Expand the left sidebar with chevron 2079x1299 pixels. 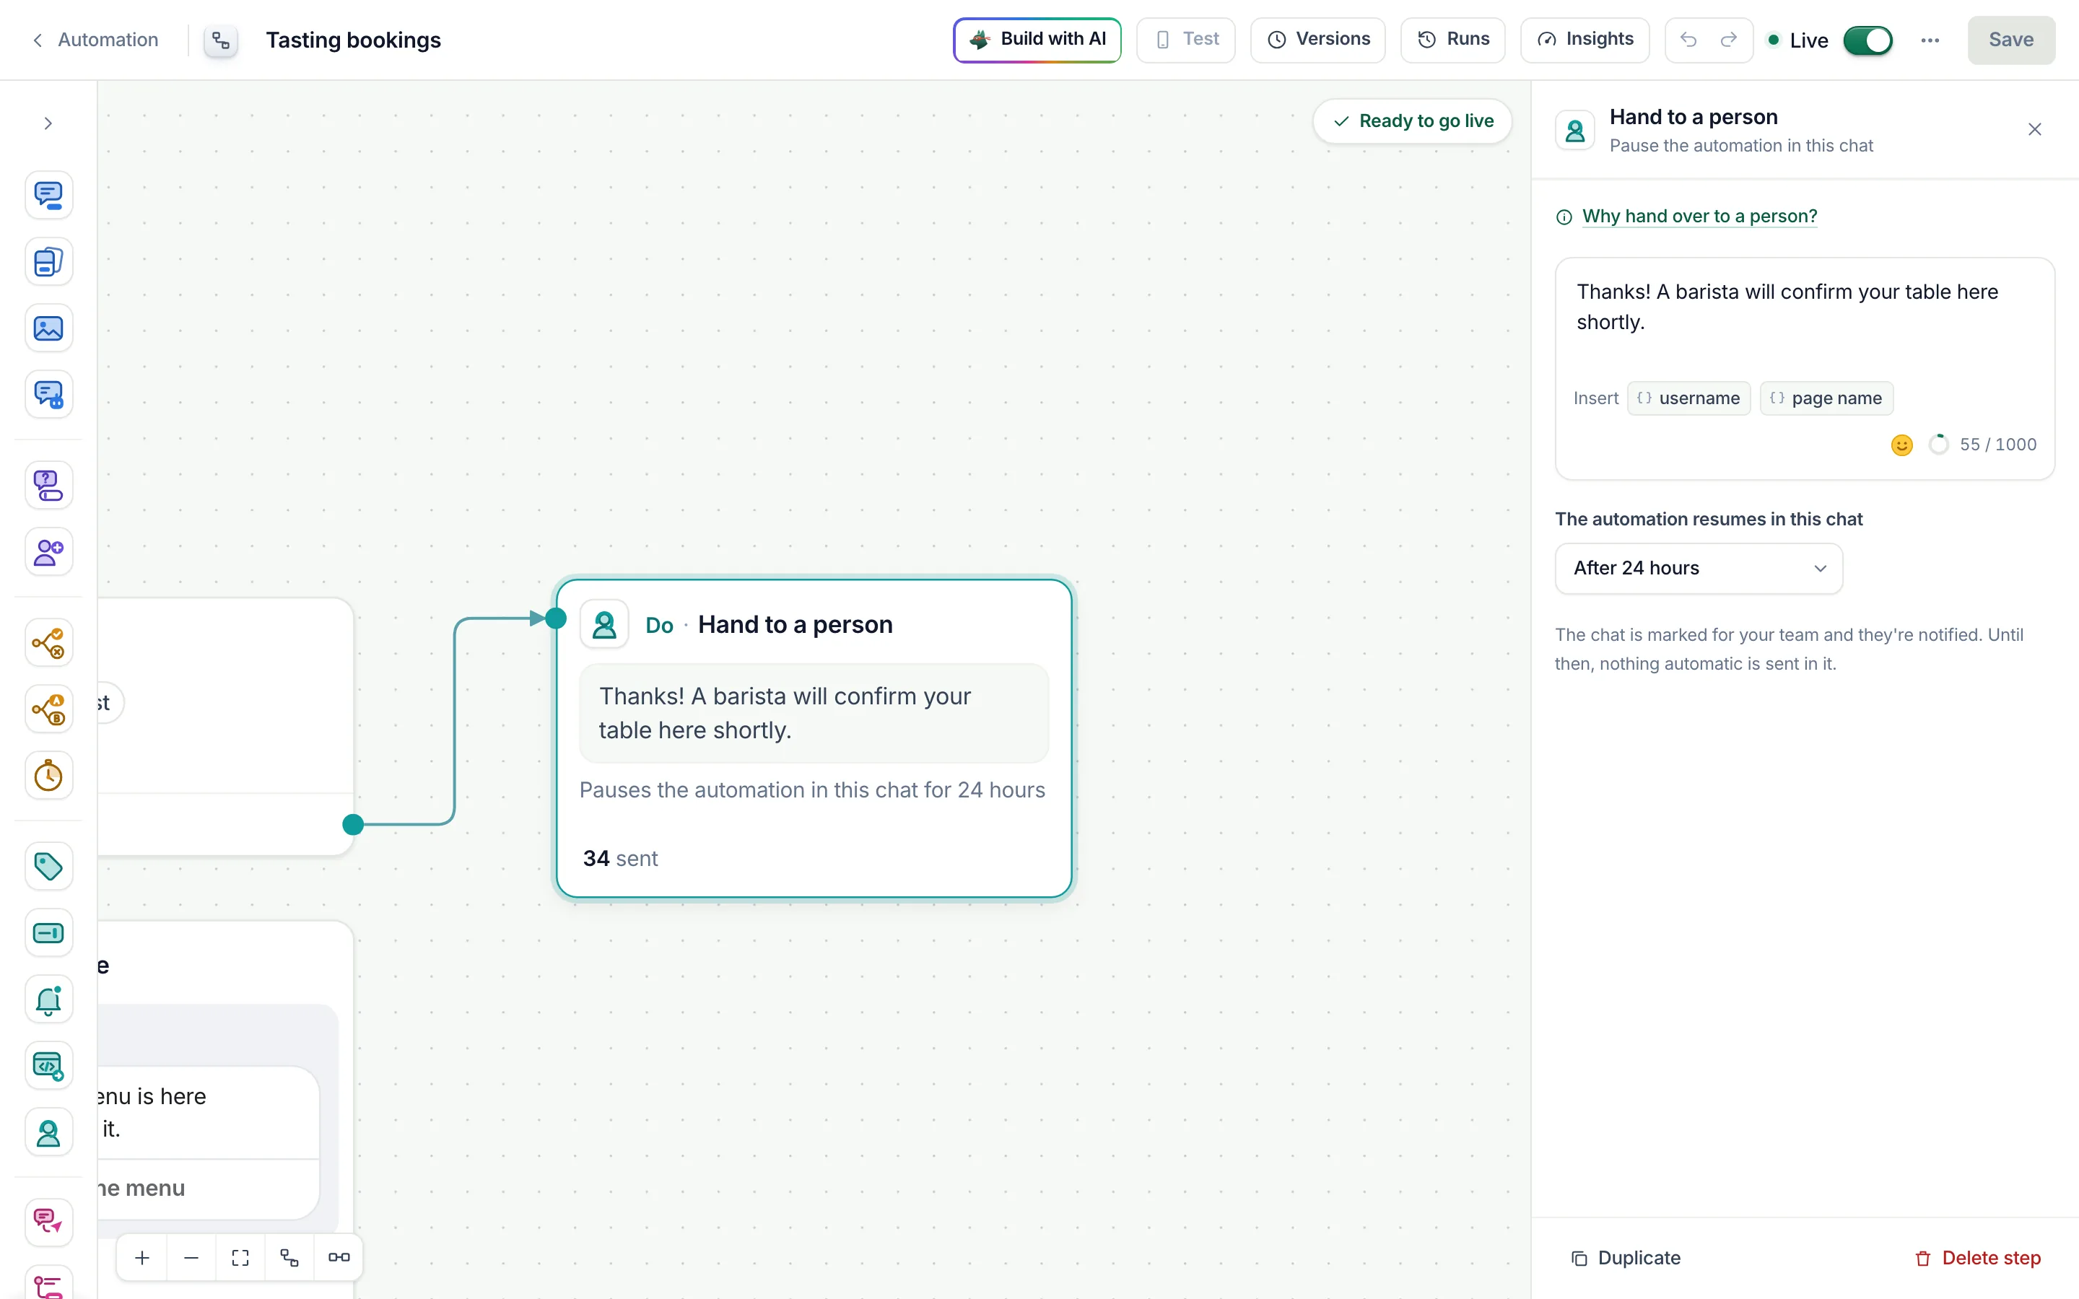pyautogui.click(x=48, y=123)
